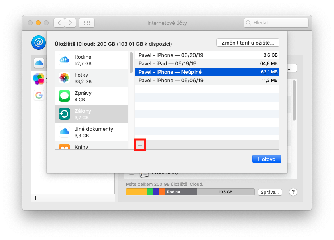Select the Jiné dokumenty cloud icon

pyautogui.click(x=64, y=132)
